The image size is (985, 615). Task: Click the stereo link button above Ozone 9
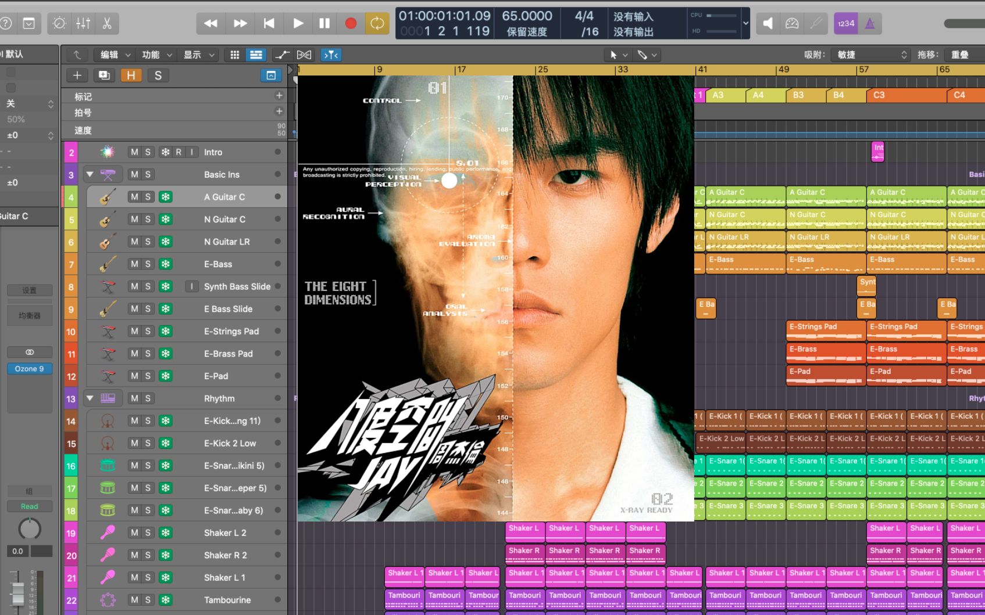[x=30, y=352]
